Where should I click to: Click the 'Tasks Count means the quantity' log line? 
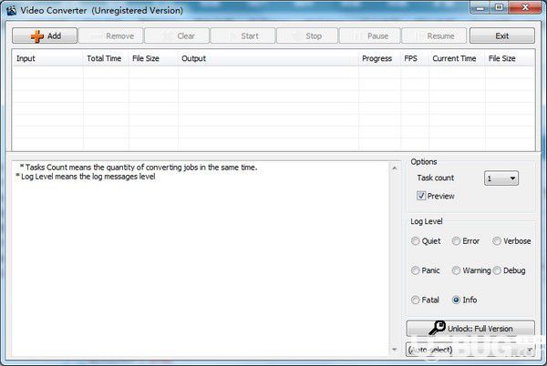coord(139,168)
